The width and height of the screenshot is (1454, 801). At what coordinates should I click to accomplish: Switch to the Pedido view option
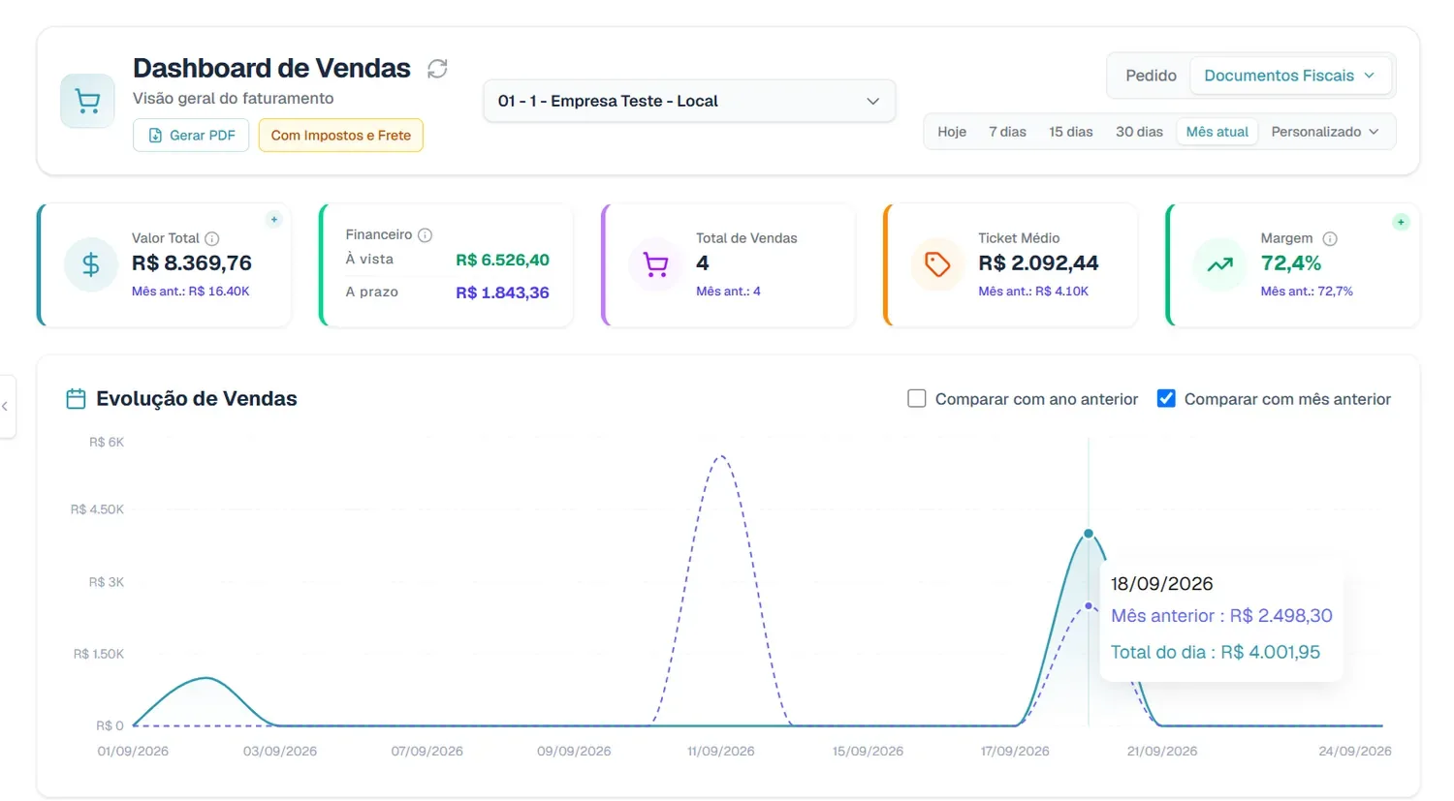point(1151,76)
